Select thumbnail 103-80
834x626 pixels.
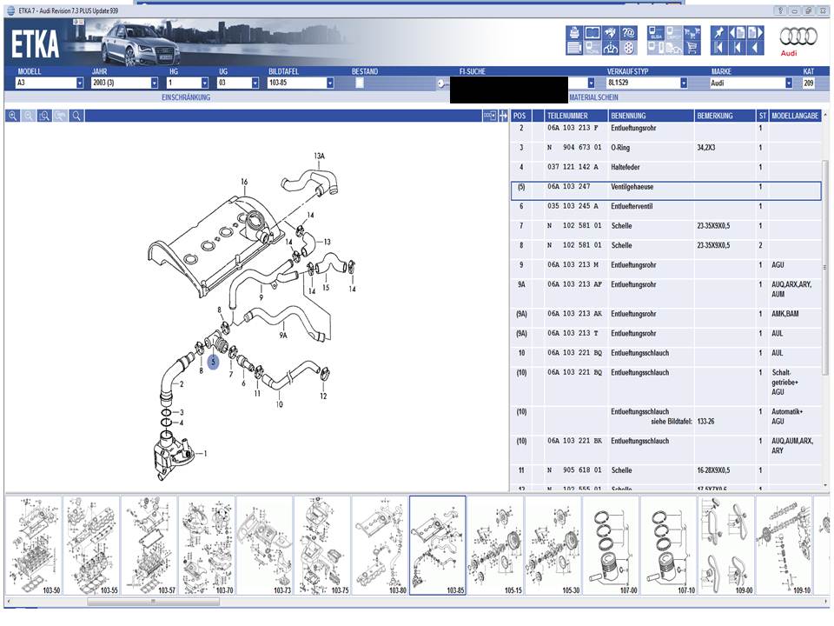(380, 546)
